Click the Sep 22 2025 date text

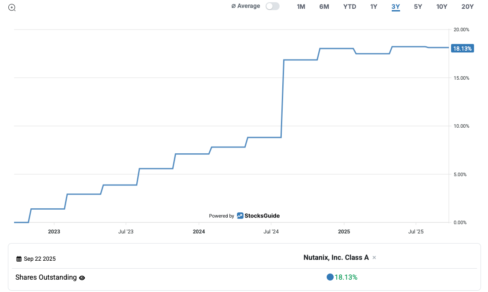(40, 259)
